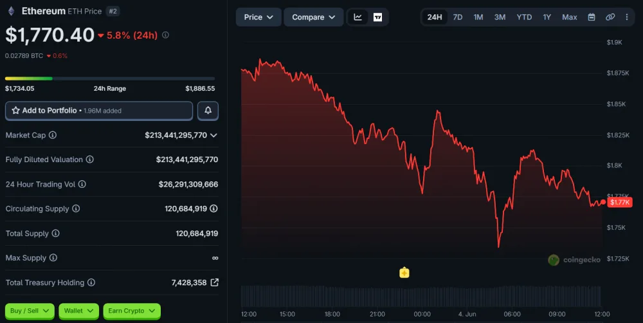
Task: Click the price alert bell icon
Action: (208, 111)
